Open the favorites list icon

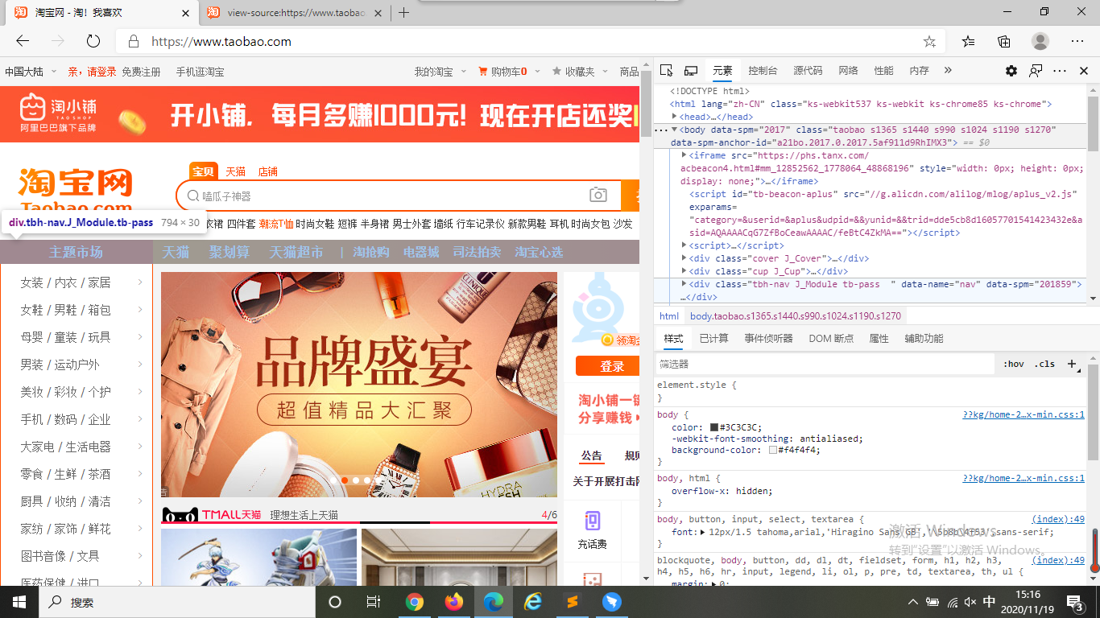coord(968,41)
